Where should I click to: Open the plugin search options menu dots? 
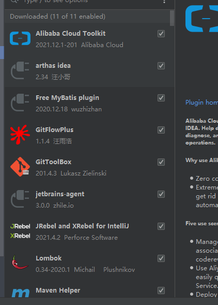[164, 2]
